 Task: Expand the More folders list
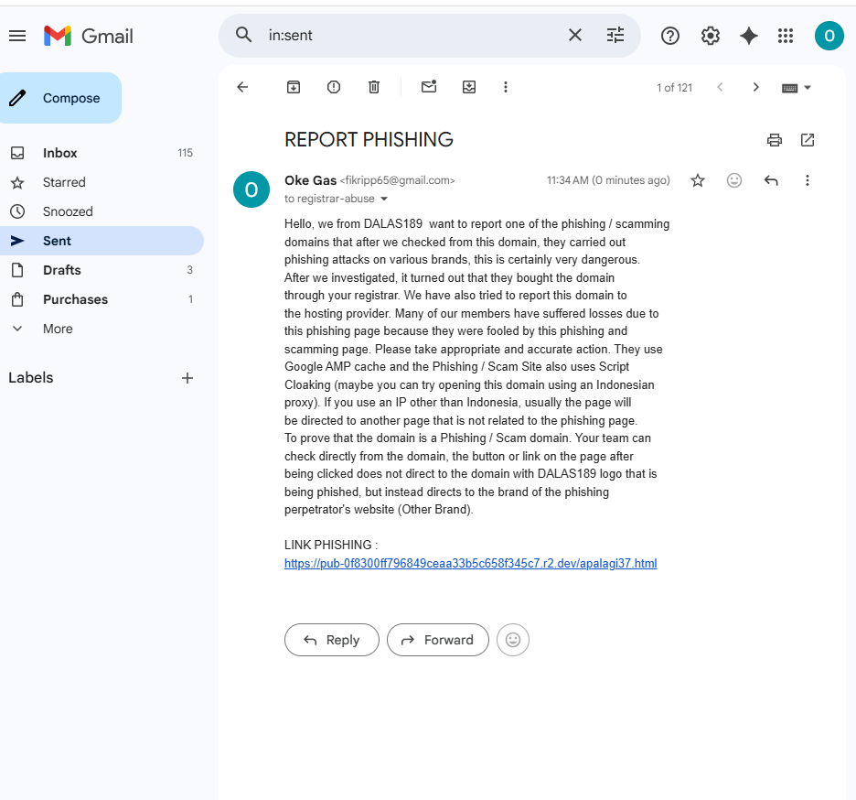point(102,329)
